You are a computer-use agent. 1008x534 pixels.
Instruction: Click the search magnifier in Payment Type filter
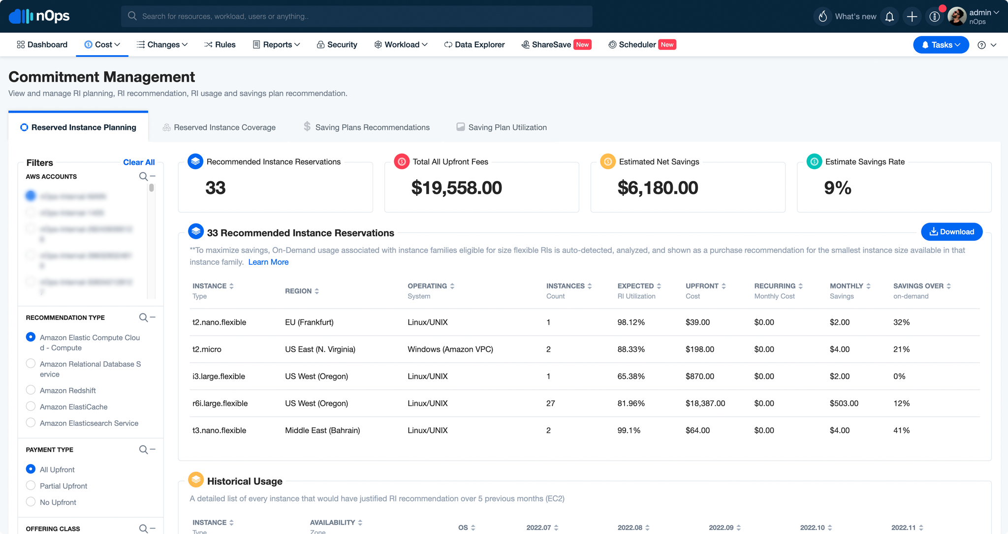pos(143,449)
